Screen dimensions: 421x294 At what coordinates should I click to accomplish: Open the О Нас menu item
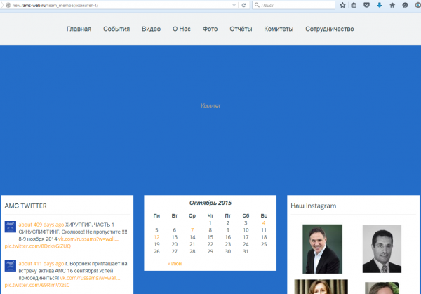(x=182, y=29)
